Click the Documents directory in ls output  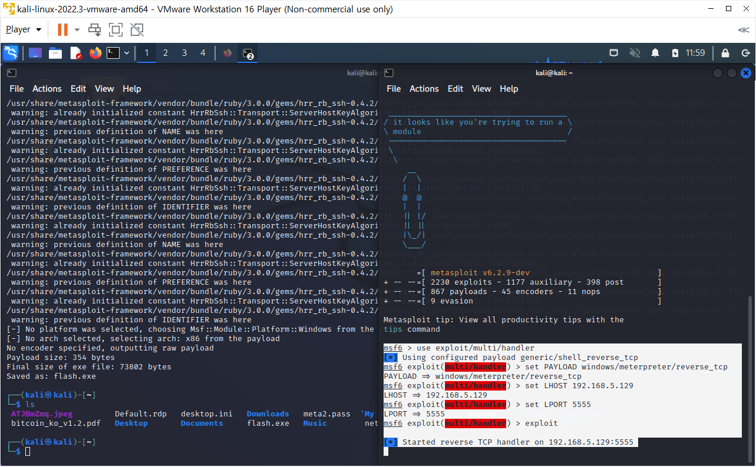202,423
